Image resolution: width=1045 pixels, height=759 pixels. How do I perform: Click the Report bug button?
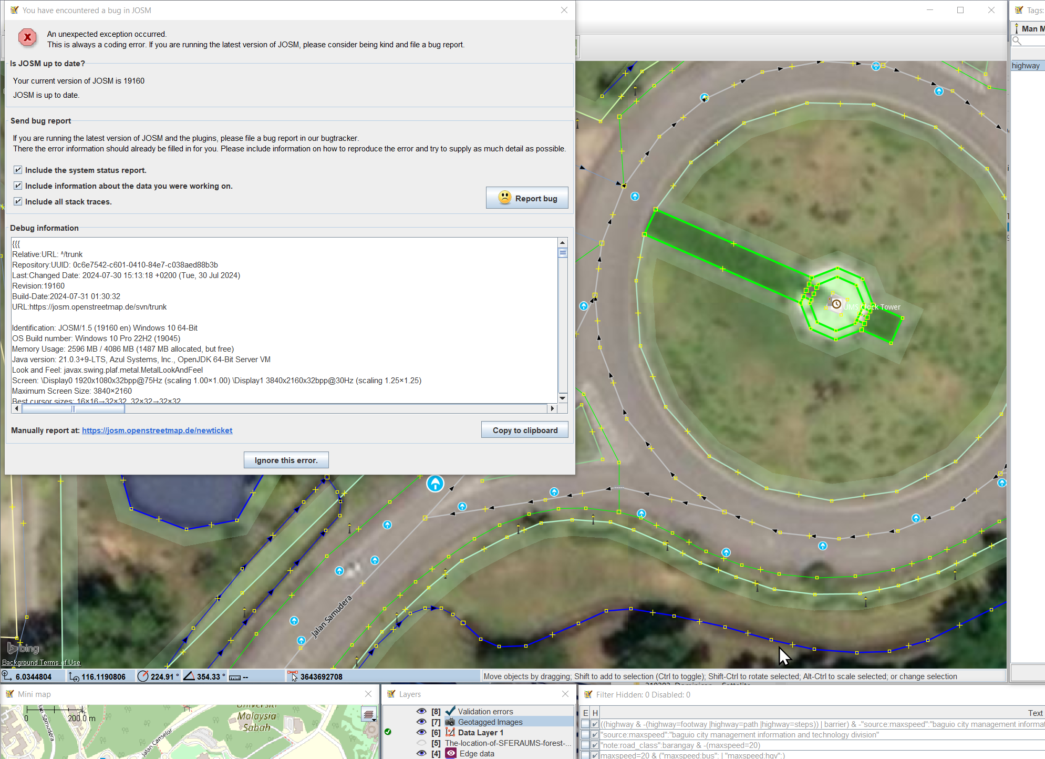[x=527, y=198]
